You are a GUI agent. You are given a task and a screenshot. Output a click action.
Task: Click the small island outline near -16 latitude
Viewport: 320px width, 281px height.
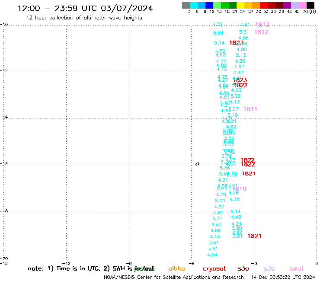197,164
